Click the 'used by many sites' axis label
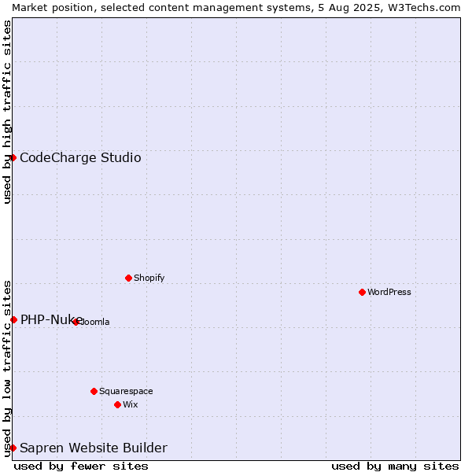472x472 pixels. pos(395,466)
